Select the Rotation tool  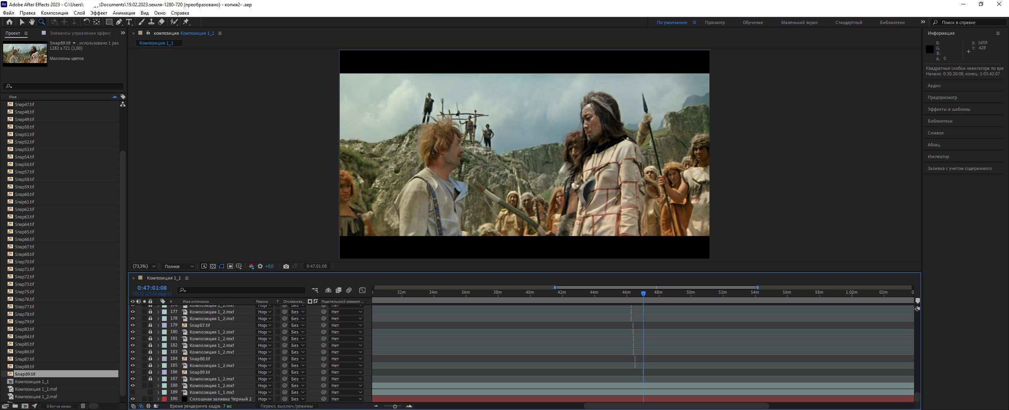(x=86, y=22)
